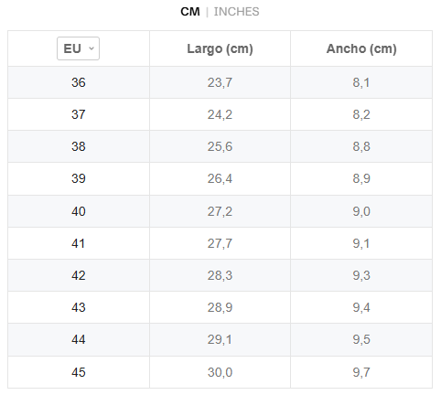Switch units to INCHES
Viewport: 441px width, 395px height.
tap(236, 12)
